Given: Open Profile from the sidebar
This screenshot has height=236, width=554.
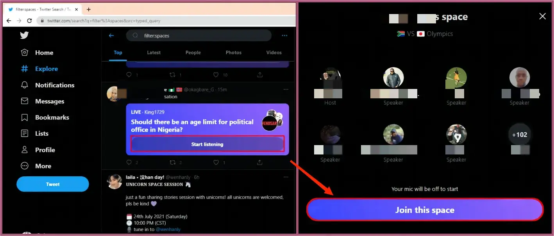Looking at the screenshot, I should click(x=45, y=150).
